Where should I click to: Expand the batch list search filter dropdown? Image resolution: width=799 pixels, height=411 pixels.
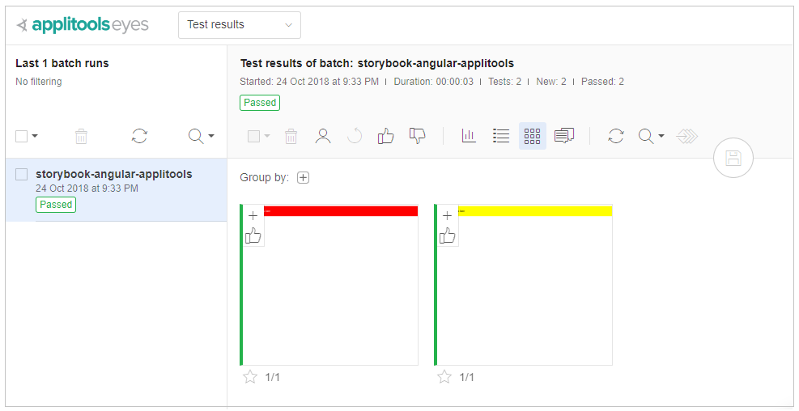pos(202,136)
